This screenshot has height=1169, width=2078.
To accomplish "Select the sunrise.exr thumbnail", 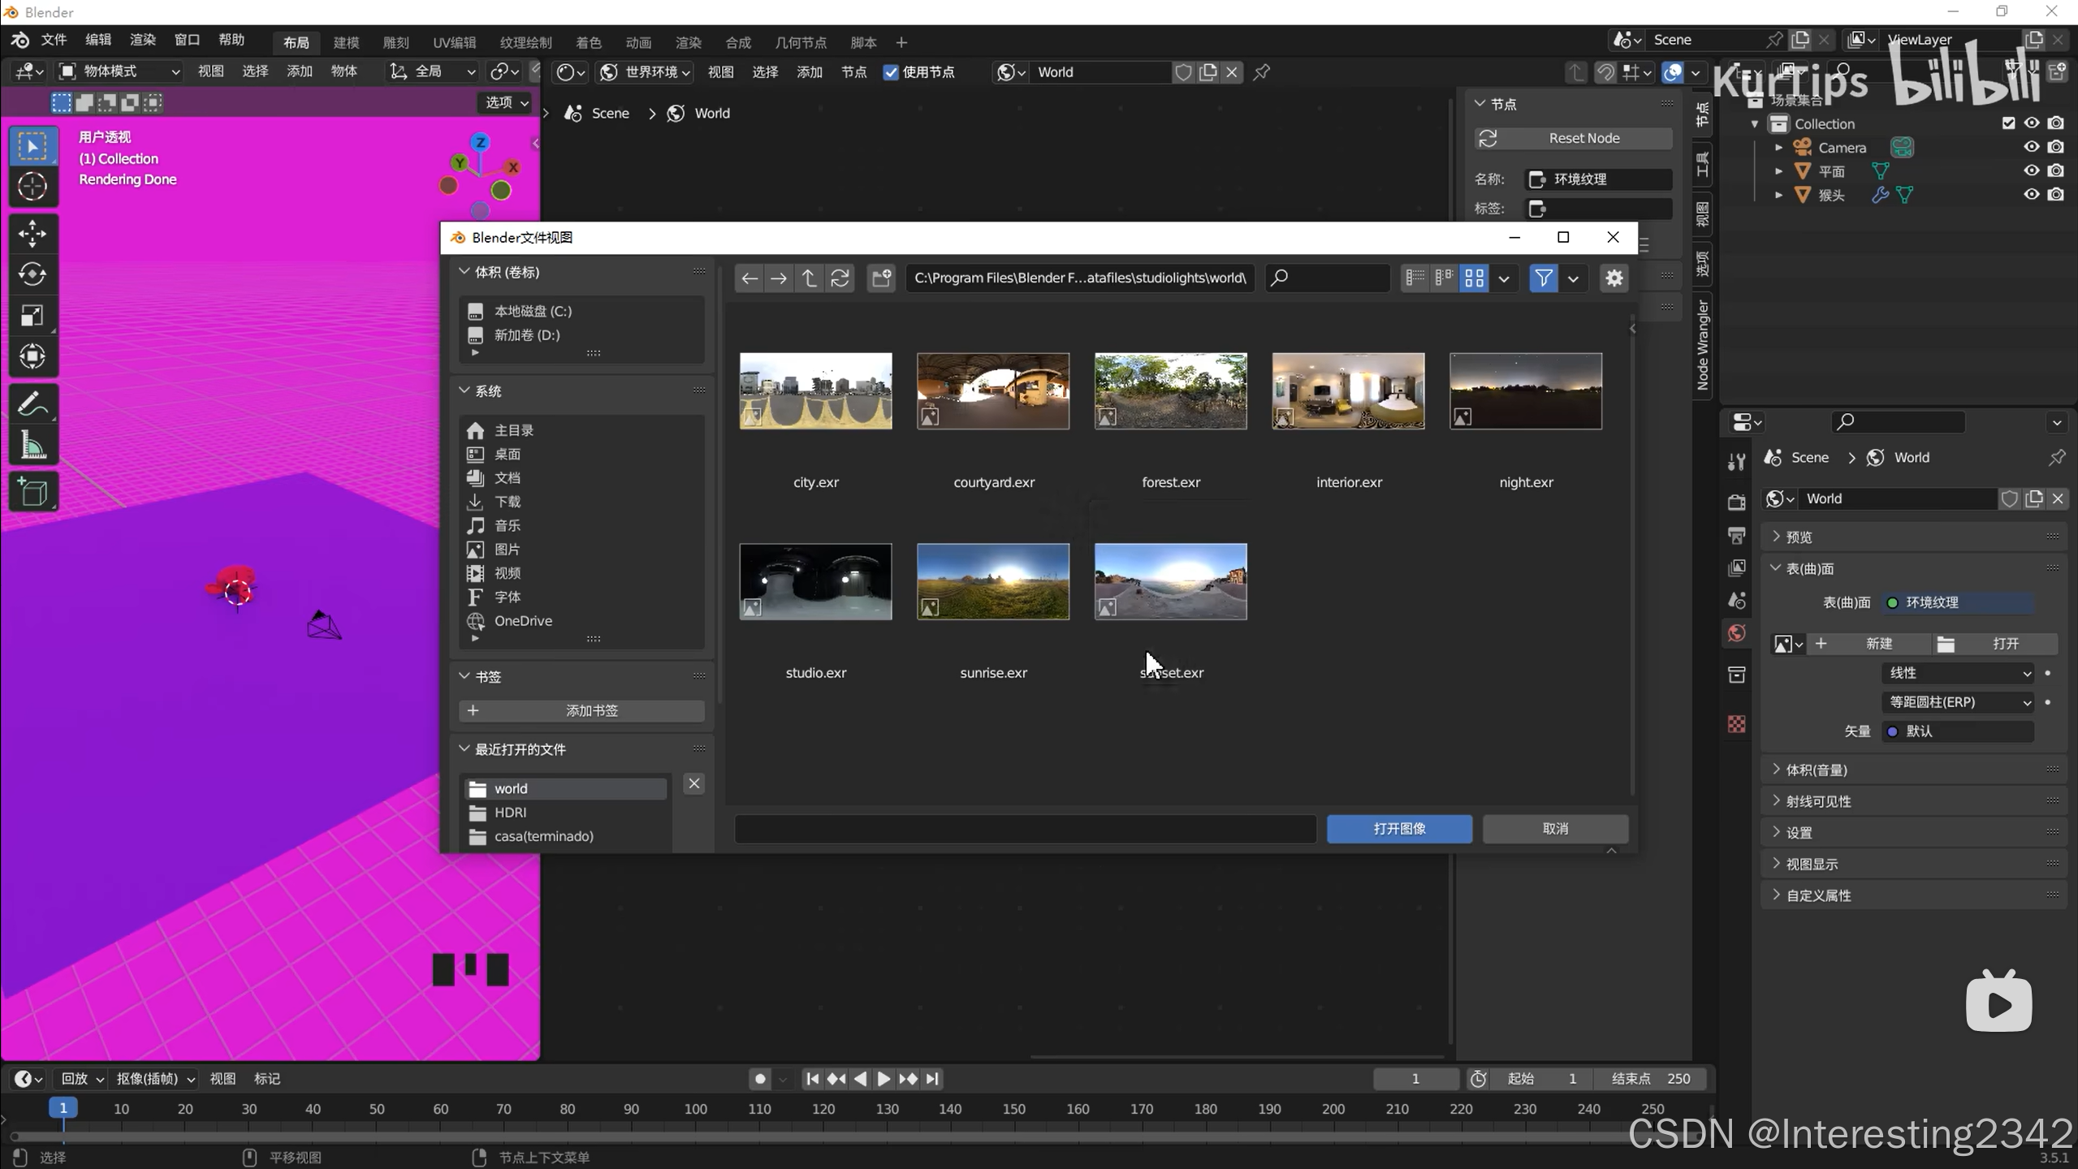I will pyautogui.click(x=992, y=582).
